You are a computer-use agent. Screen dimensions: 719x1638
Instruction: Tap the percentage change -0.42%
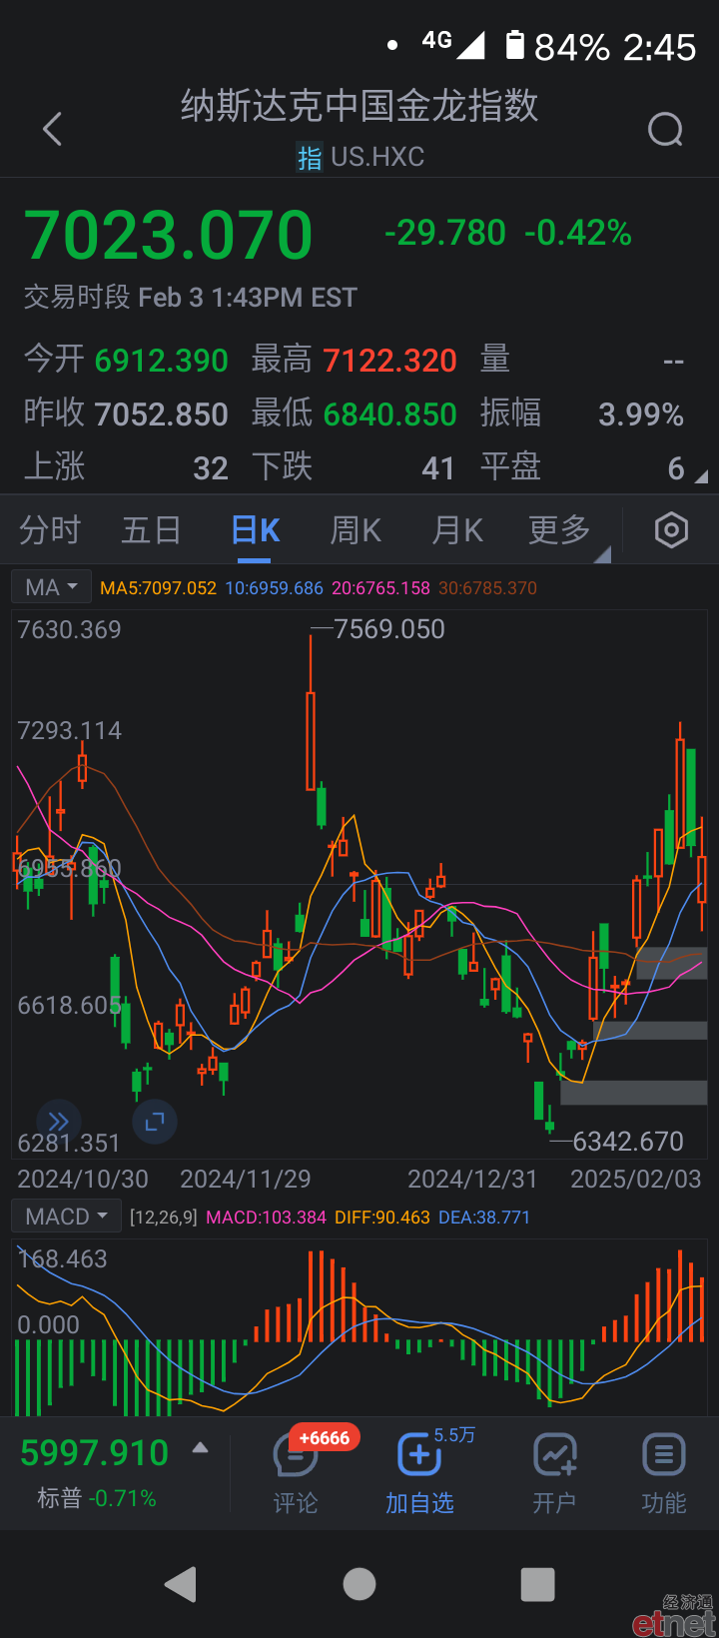pyautogui.click(x=578, y=233)
